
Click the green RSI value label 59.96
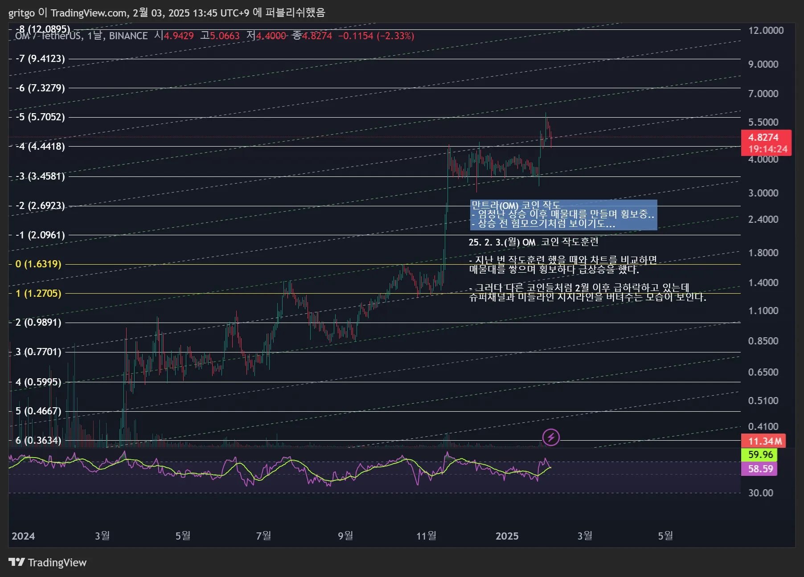pos(759,454)
